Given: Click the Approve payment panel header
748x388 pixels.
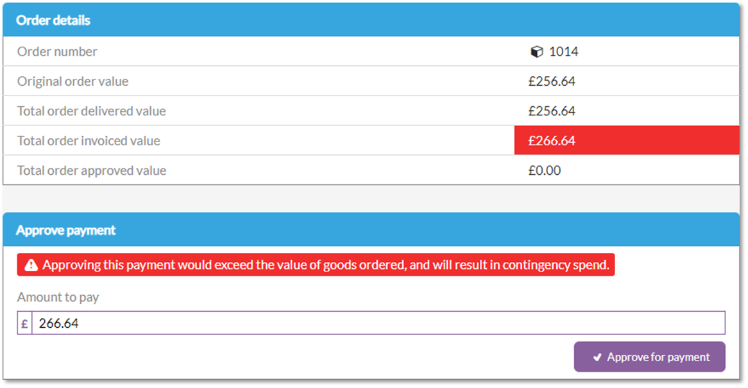Looking at the screenshot, I should [371, 230].
